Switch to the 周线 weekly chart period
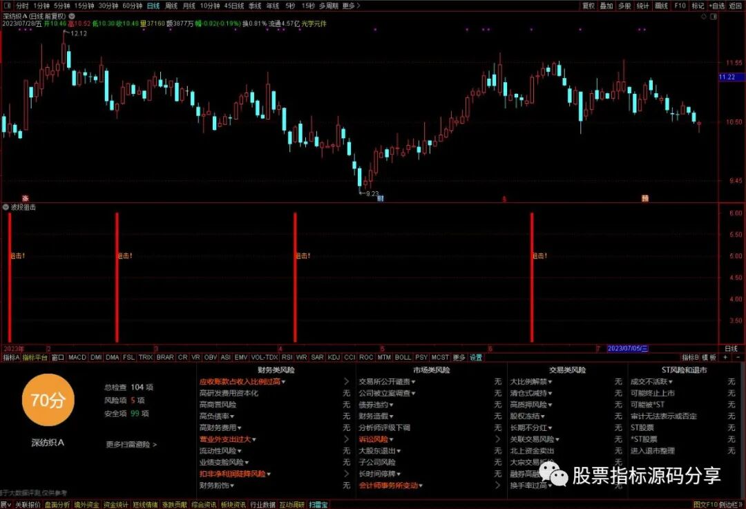 (171, 6)
